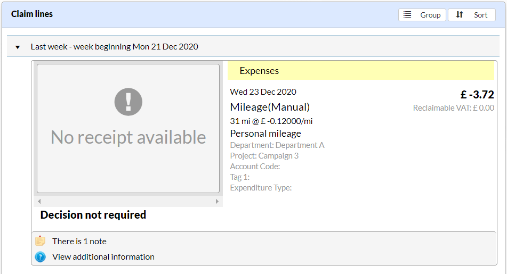507x274 pixels.
Task: Open the Sort button
Action: [x=471, y=15]
